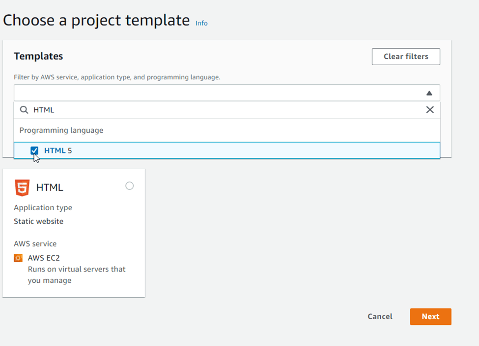The height and width of the screenshot is (346, 479).
Task: Click the orange AWS EC2 service icon
Action: coord(18,258)
